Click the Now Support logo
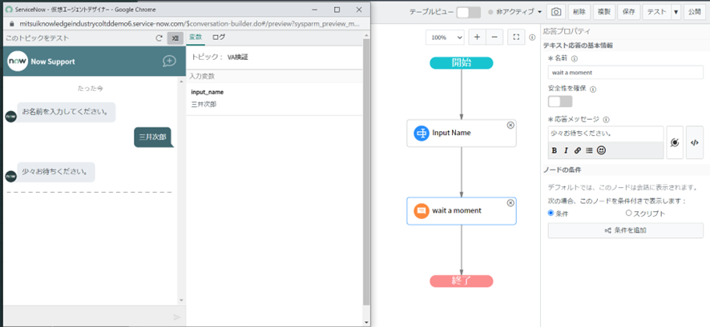The height and width of the screenshot is (327, 710). coord(18,62)
